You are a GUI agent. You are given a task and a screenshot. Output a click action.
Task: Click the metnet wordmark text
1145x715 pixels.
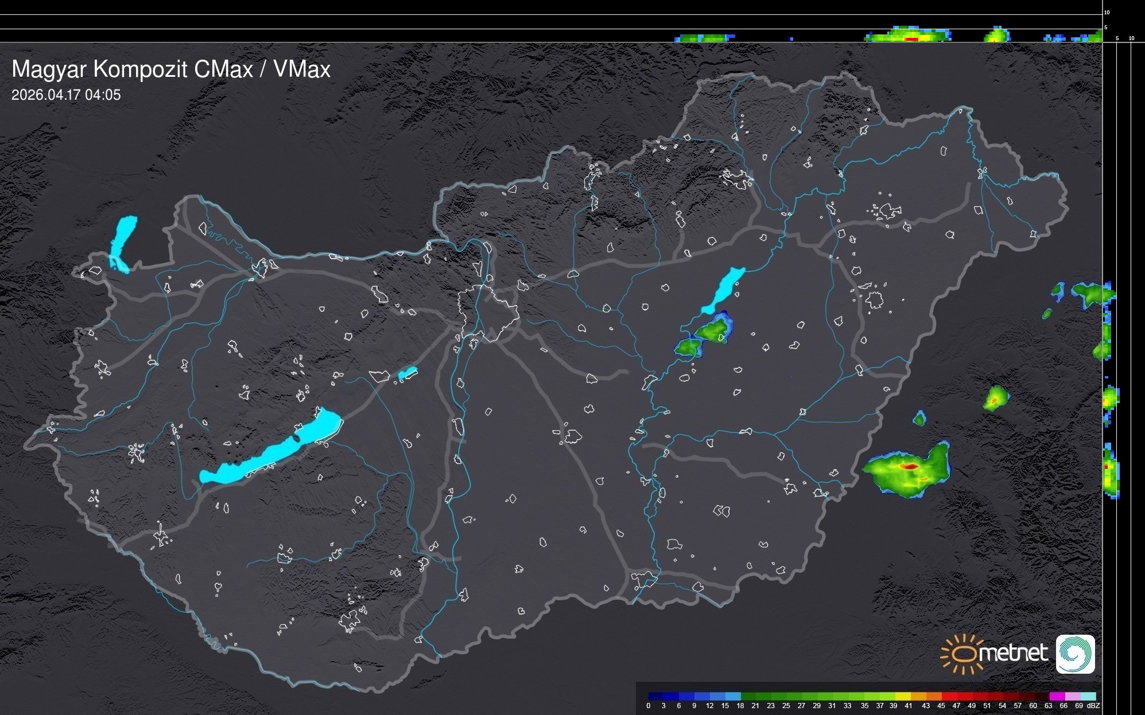[1015, 653]
